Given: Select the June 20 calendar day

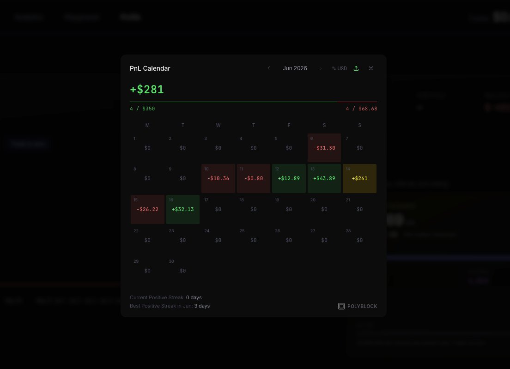Looking at the screenshot, I should coord(324,209).
